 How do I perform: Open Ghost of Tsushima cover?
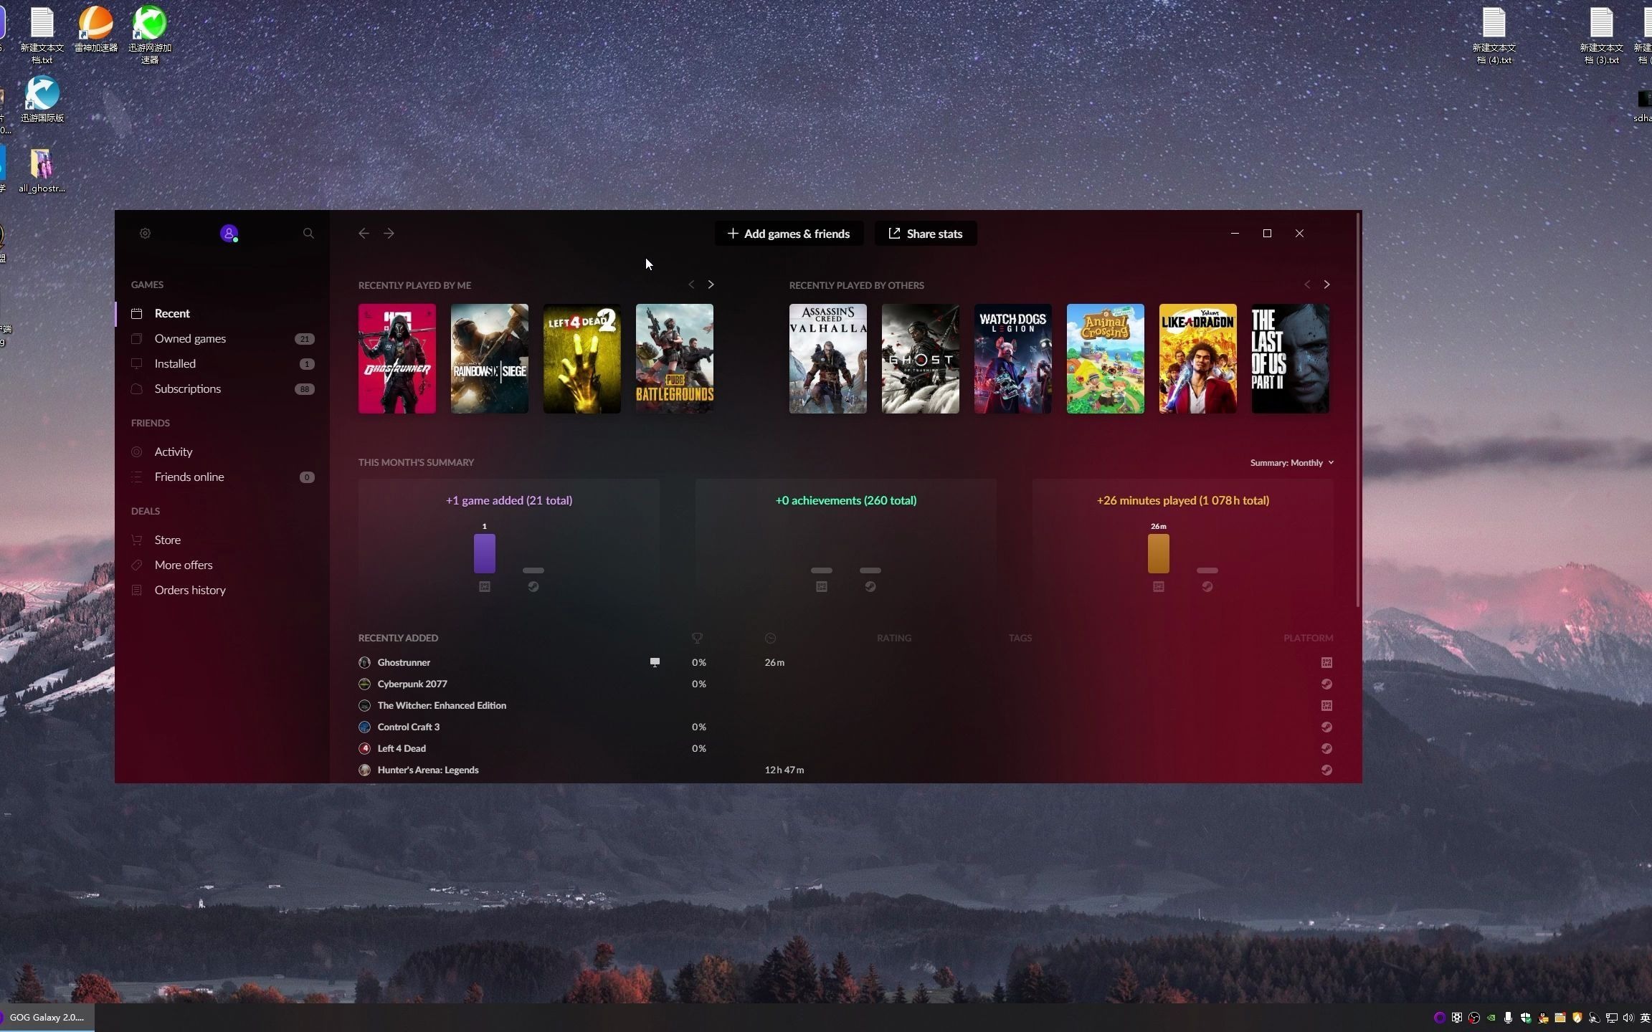[921, 358]
